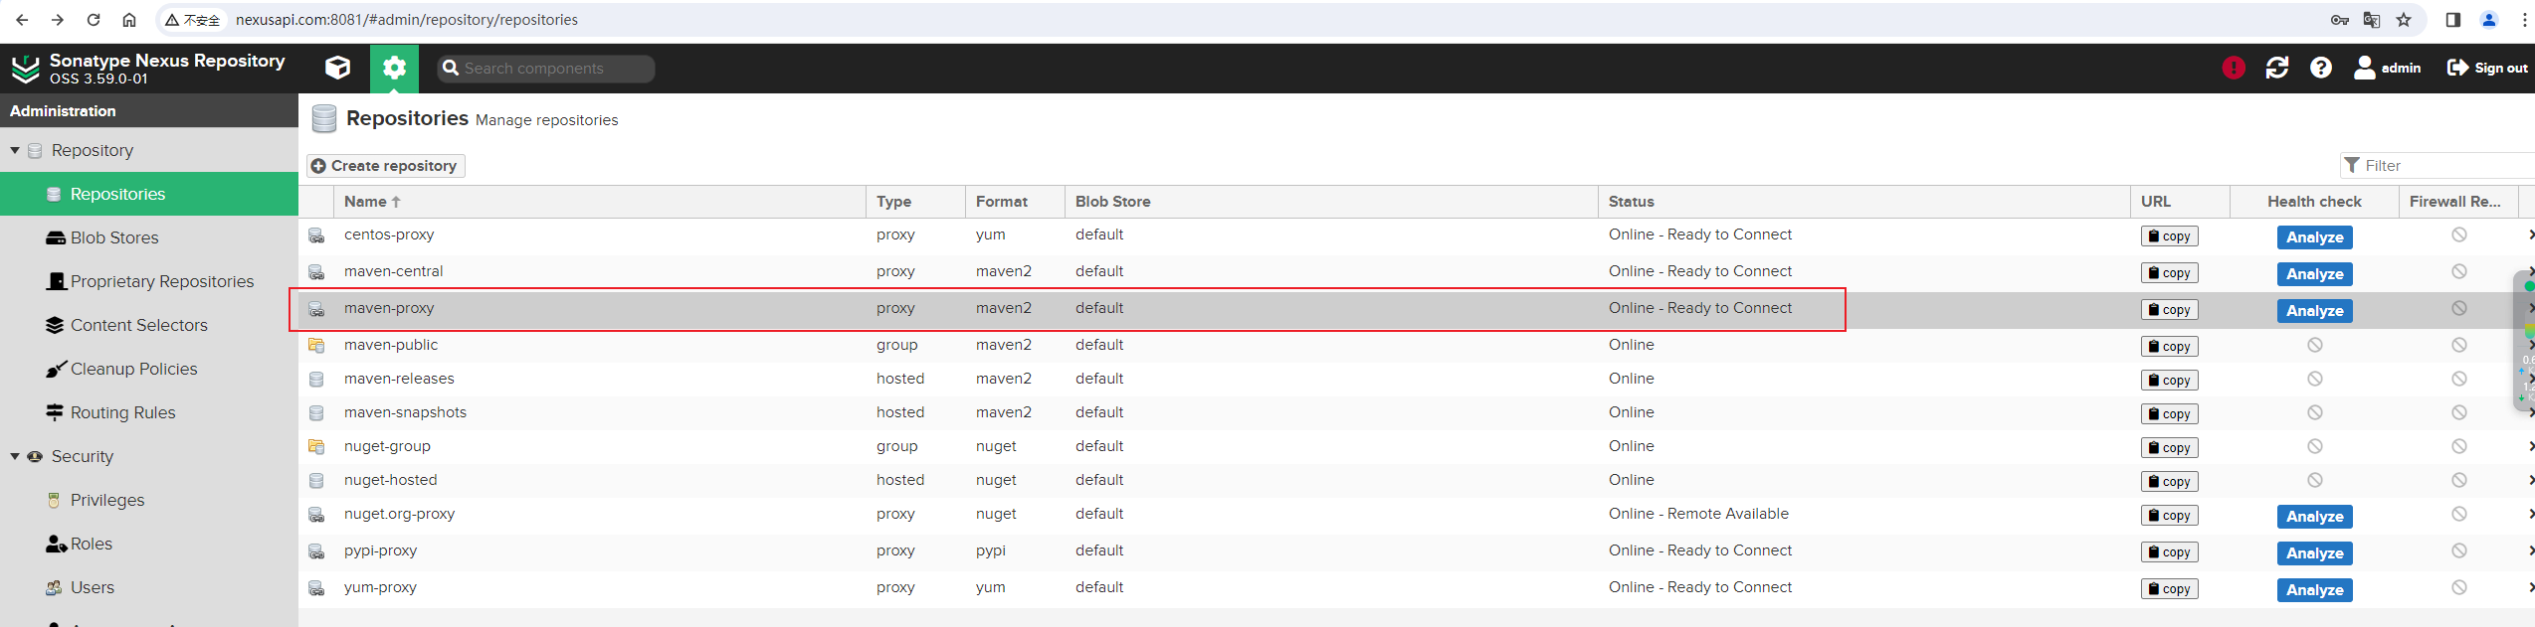Open the Help question mark icon

coord(2321,68)
